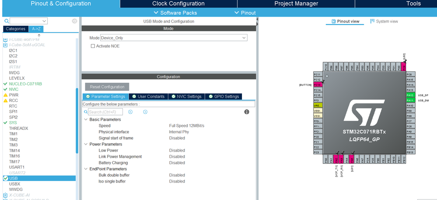Screen dimensions: 437x200
Task: Select the Pinout view button
Action: click(x=345, y=21)
